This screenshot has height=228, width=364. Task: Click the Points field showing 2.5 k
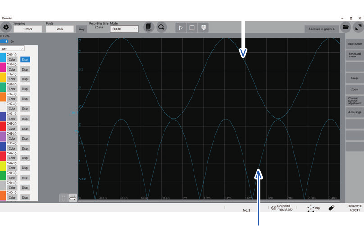60,29
